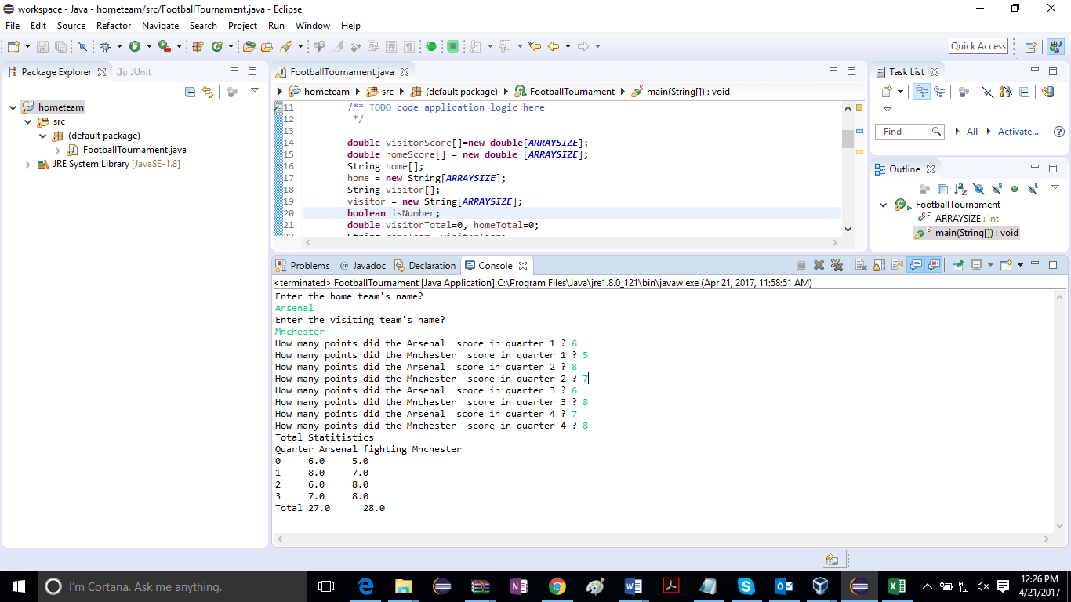This screenshot has height=602, width=1071.
Task: Toggle Scheduled view in Task List
Action: pos(938,92)
